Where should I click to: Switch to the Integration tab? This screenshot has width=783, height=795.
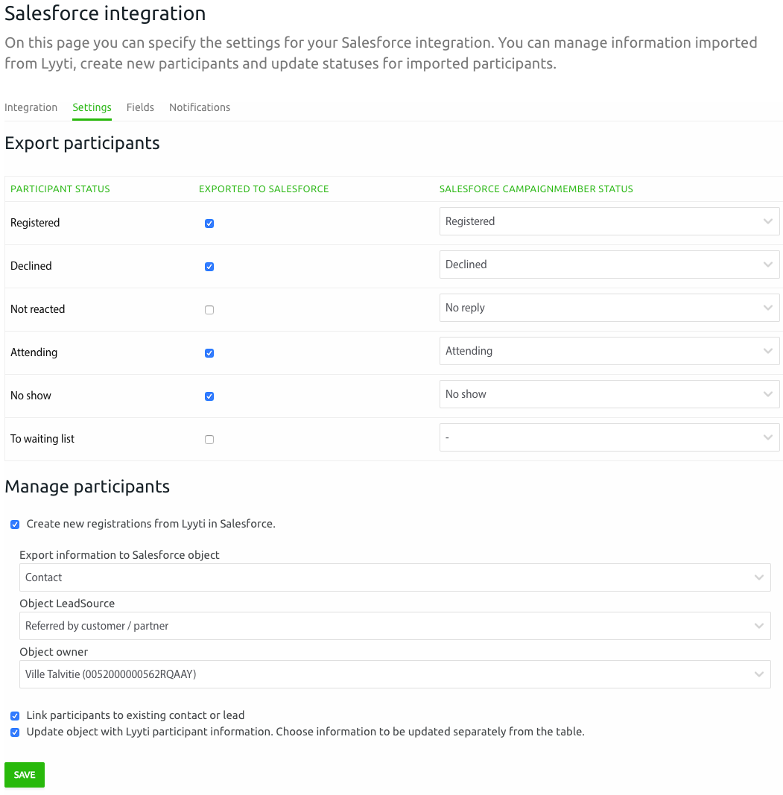point(31,107)
